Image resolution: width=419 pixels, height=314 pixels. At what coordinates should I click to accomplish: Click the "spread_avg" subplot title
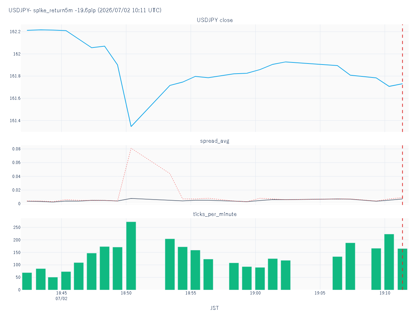point(215,141)
